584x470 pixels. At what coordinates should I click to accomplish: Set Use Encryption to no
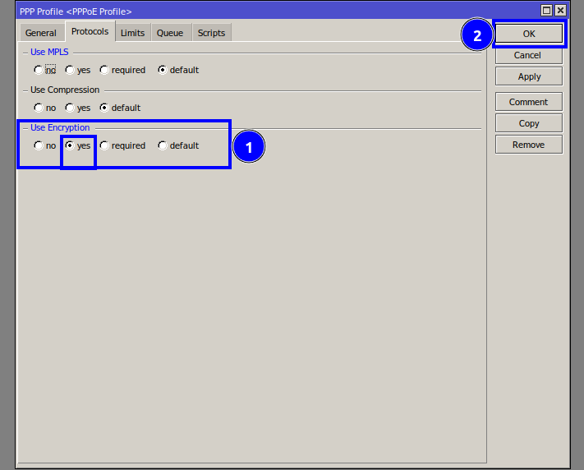(38, 146)
